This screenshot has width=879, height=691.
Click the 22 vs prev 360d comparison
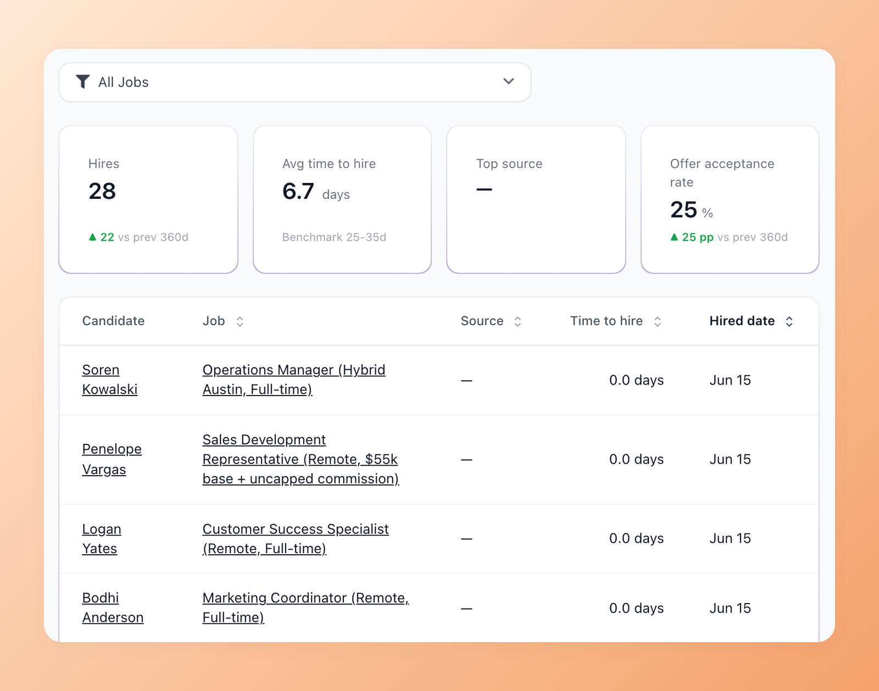click(138, 237)
